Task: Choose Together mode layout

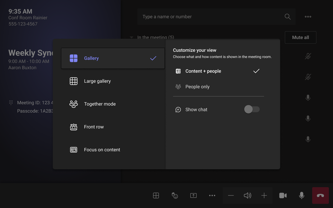Action: click(100, 104)
